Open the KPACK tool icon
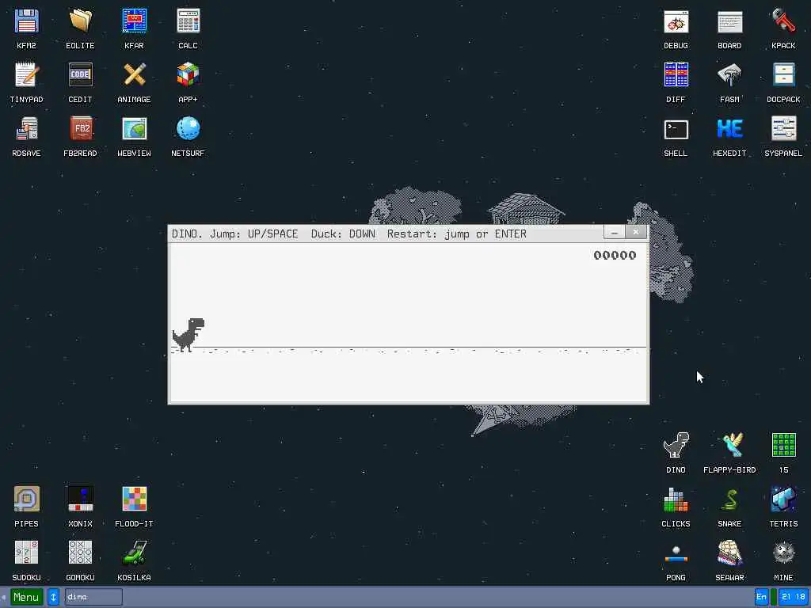The image size is (811, 608). (783, 21)
